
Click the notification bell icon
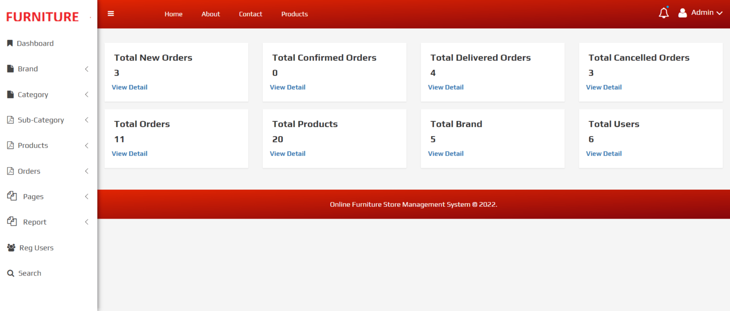tap(663, 13)
